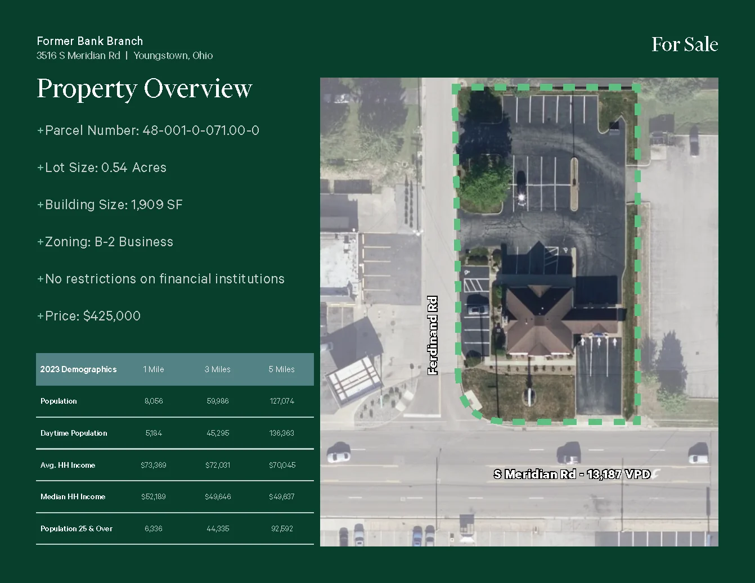
Task: Select the average income value $70,045
Action: [282, 466]
